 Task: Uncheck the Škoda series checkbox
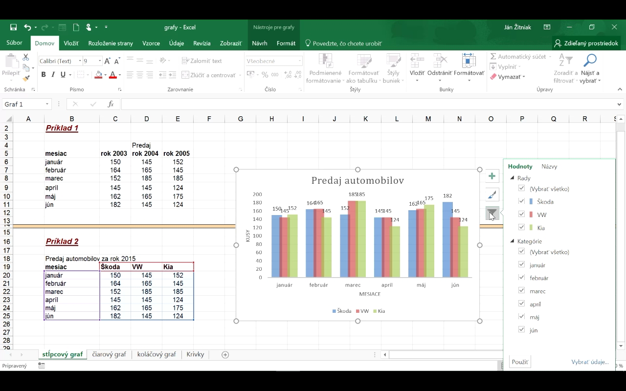(x=521, y=201)
